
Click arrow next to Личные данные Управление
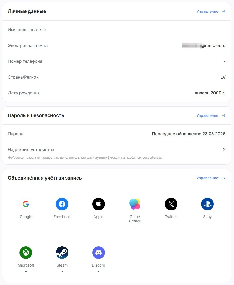coord(224,11)
